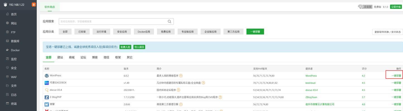This screenshot has width=403, height=111.
Task: Switch to the 微信 sub-tab
Action: point(106,57)
